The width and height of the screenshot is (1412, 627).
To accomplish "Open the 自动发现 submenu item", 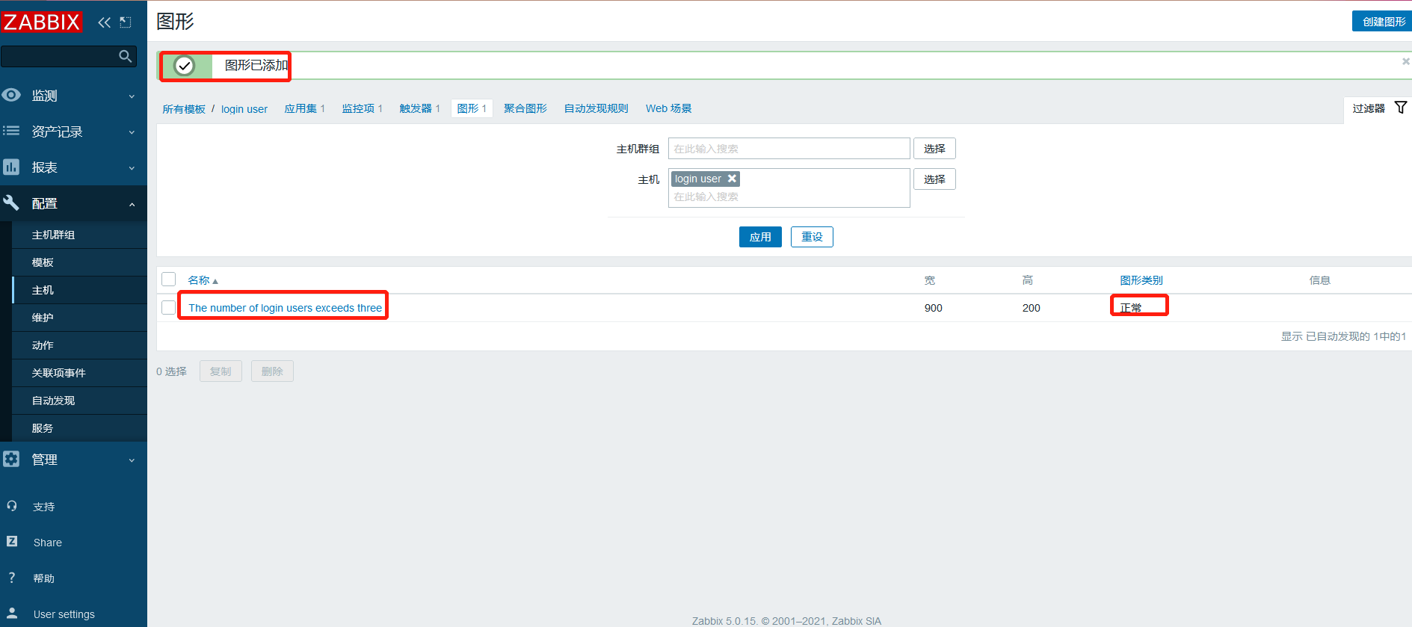I will click(79, 401).
